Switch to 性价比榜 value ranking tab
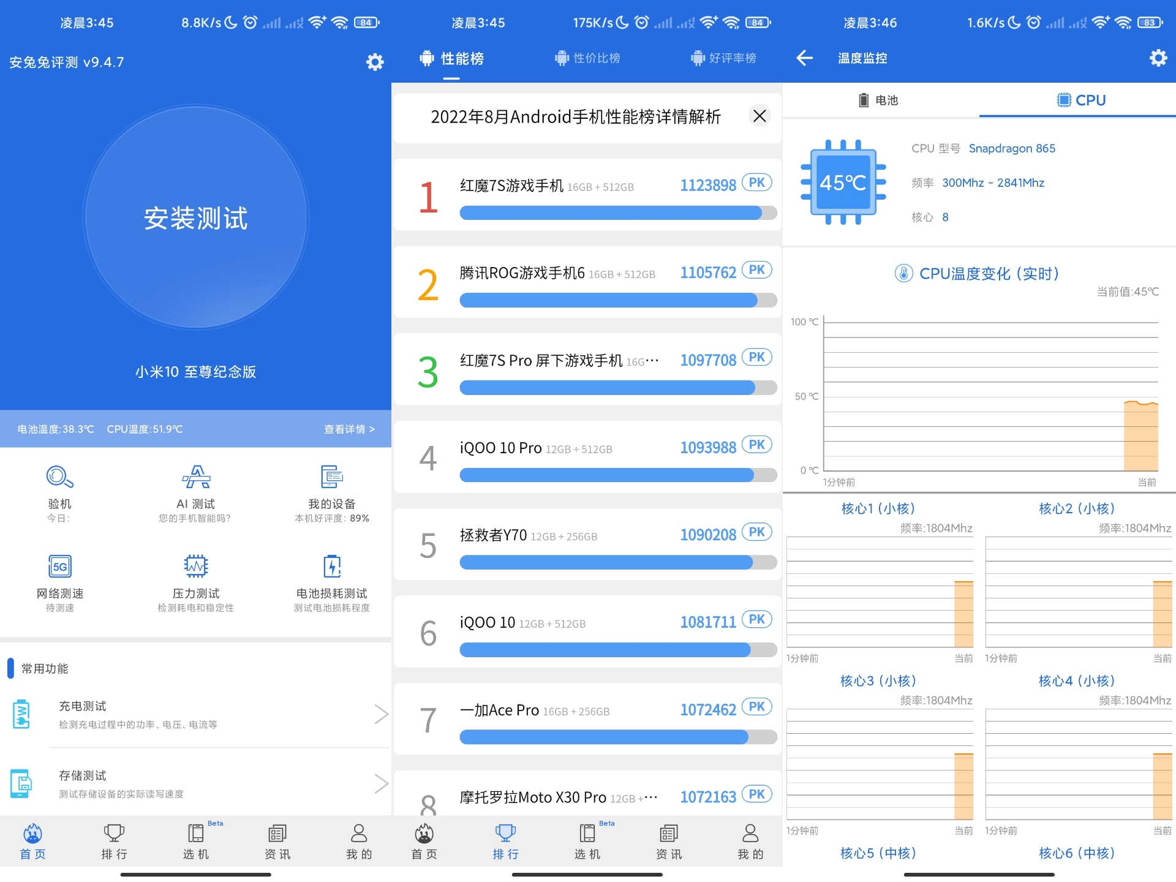1176x882 pixels. 587,58
